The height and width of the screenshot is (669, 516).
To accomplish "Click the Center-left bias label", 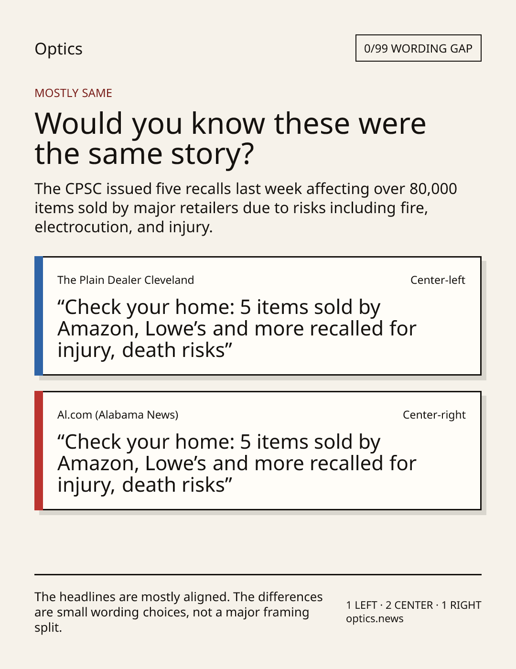I will click(438, 280).
